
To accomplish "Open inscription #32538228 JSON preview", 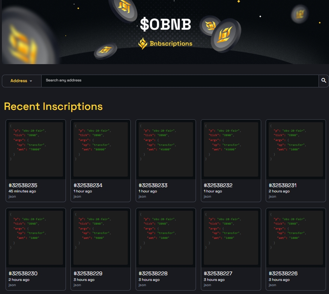I will pos(166,238).
